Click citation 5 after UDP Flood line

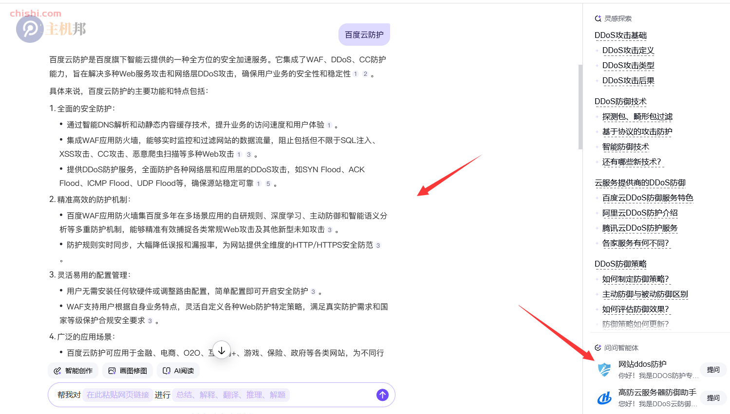pos(268,184)
